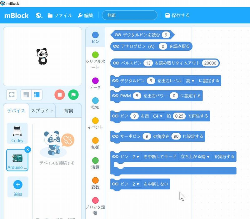This screenshot has height=219, width=250.
Task: Click the plus icon to add device
Action: tap(17, 185)
